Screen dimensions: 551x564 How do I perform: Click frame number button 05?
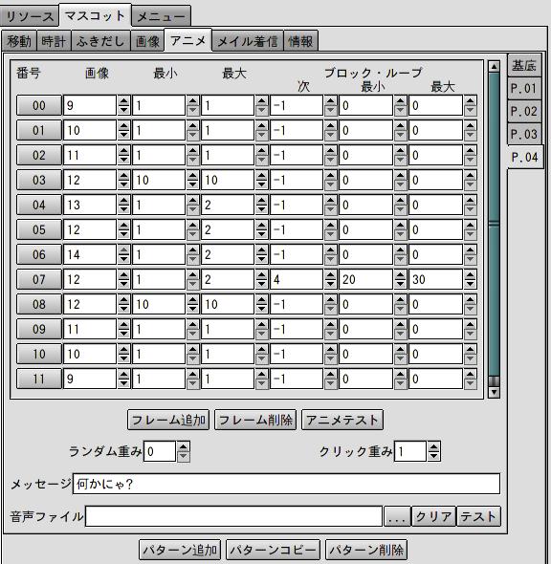39,229
